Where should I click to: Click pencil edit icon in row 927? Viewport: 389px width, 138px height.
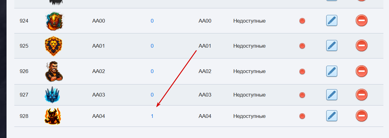(332, 95)
